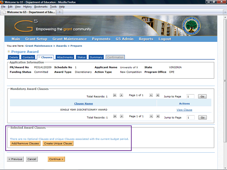This screenshot has height=170, width=227.
Task: Click the Continue button
Action: click(56, 159)
